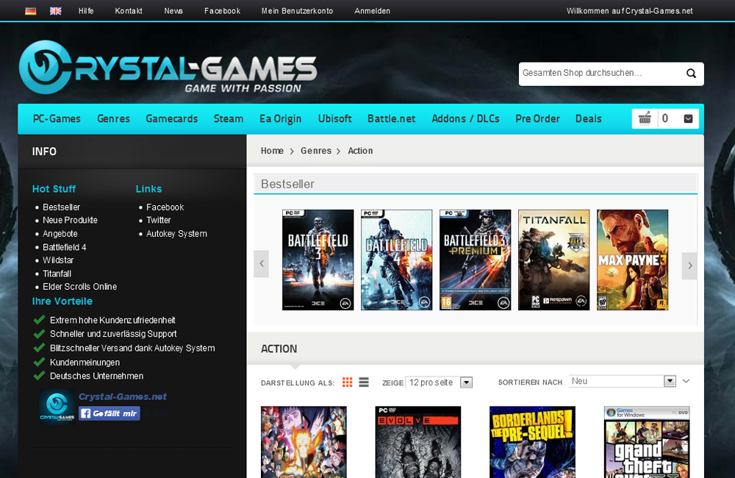735x478 pixels.
Task: Open Genres menu
Action: (113, 118)
